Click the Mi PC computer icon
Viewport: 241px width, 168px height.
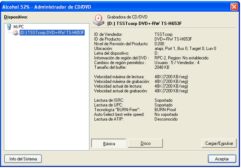click(9, 26)
